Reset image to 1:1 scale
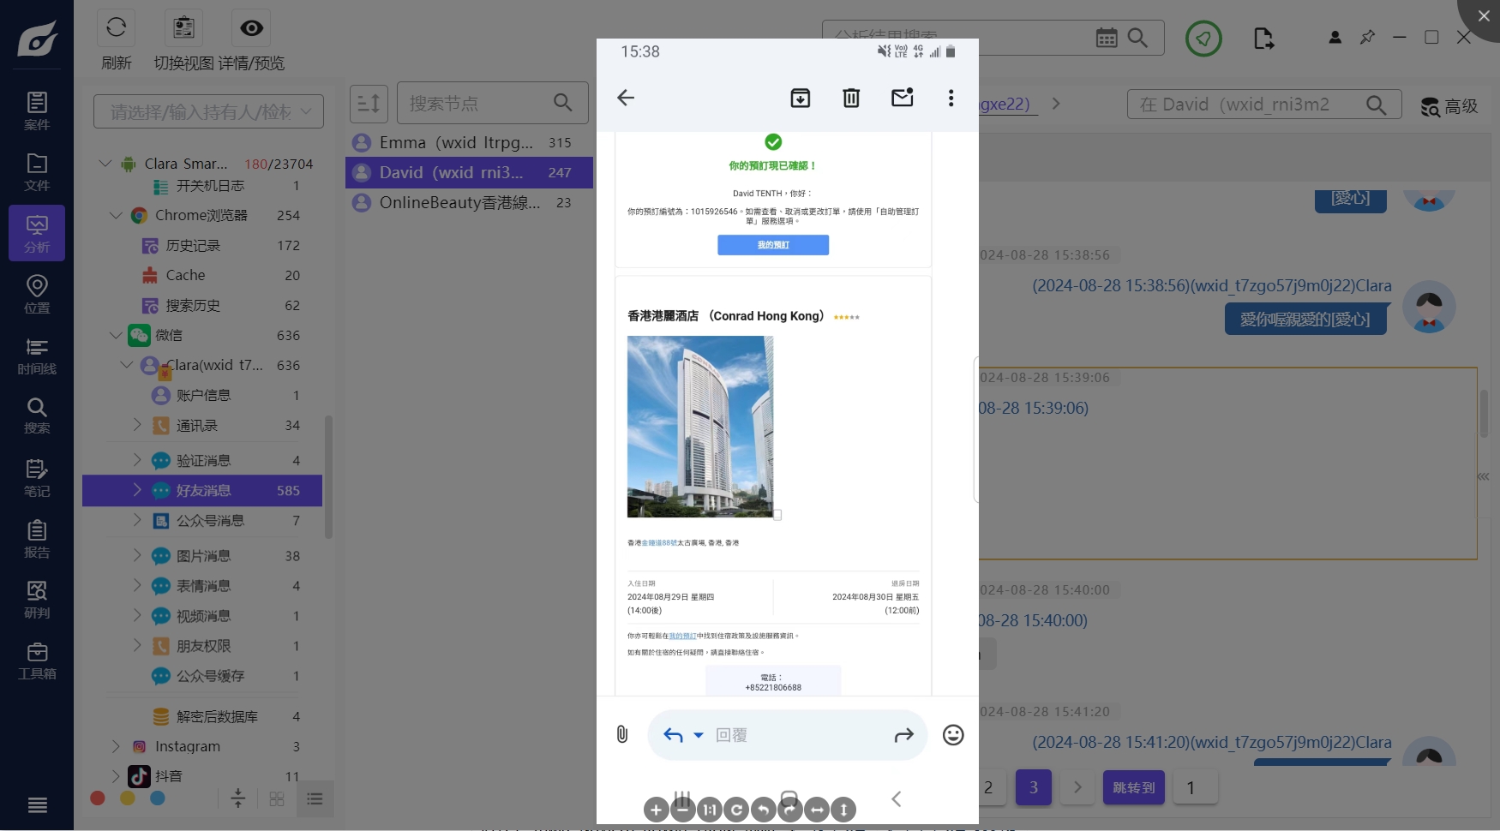Screen dimensions: 1500x831 (709, 810)
